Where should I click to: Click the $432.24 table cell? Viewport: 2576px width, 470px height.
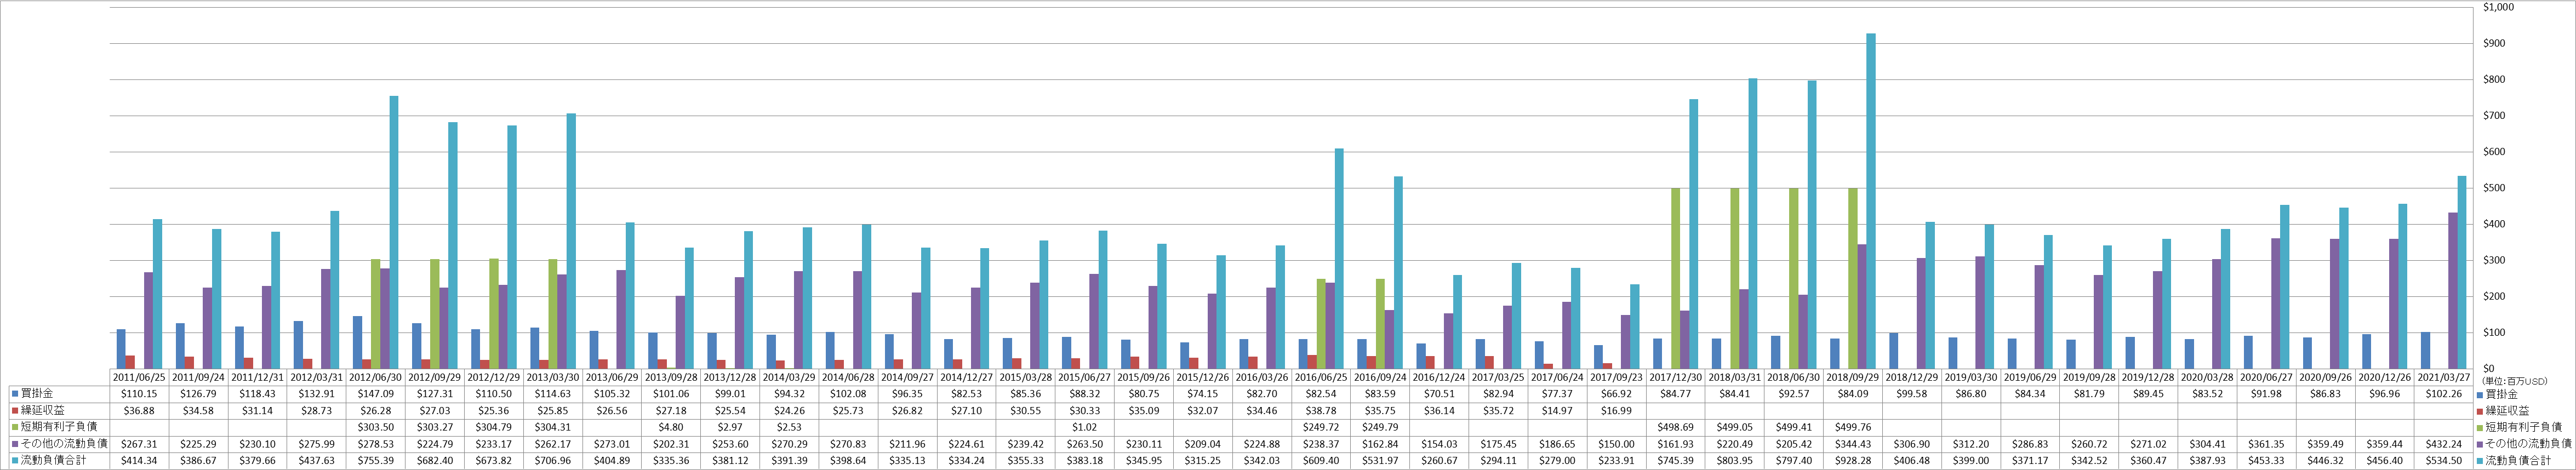tap(2443, 443)
